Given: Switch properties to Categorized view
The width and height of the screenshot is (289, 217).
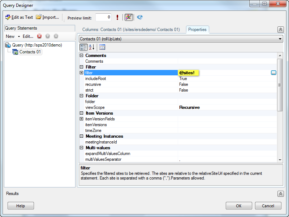Looking at the screenshot, I should pyautogui.click(x=83, y=47).
